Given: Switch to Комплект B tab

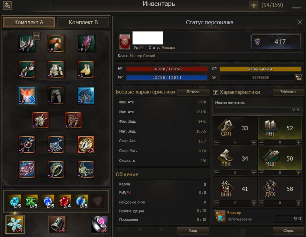Looking at the screenshot, I should tap(83, 22).
